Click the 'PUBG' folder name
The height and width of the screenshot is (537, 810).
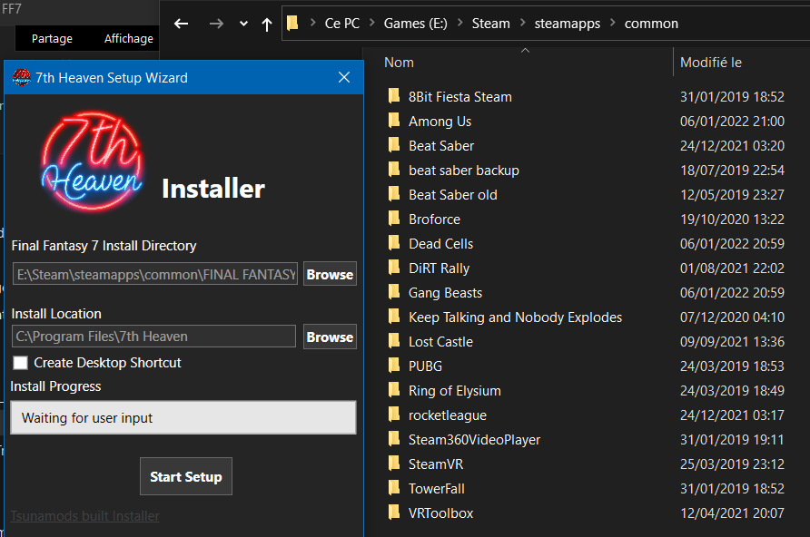pos(425,366)
